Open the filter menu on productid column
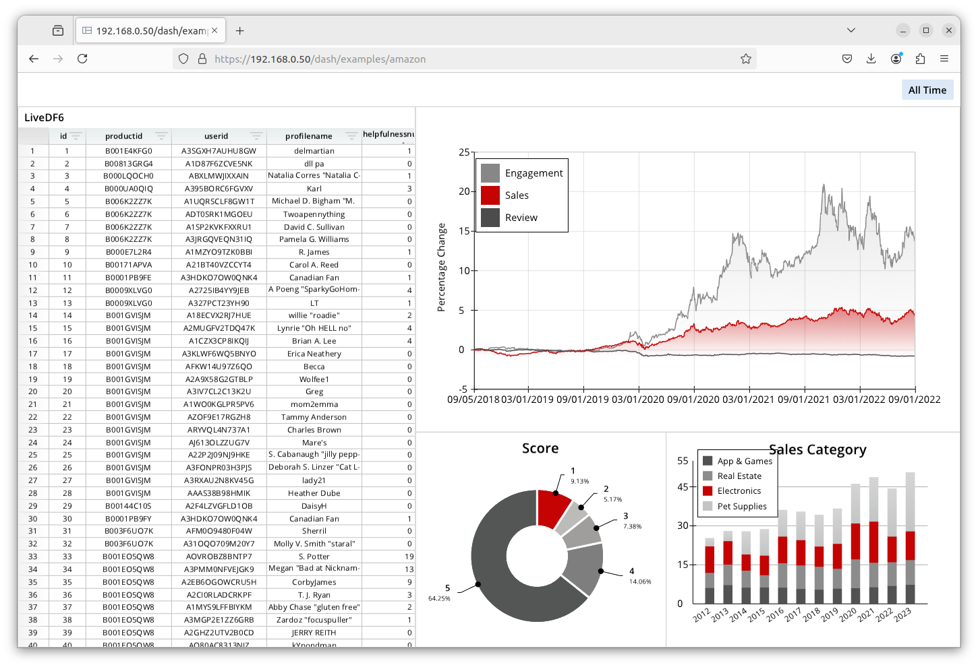The width and height of the screenshot is (978, 667). [161, 135]
